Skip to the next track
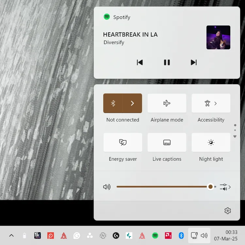This screenshot has height=245, width=245. click(193, 62)
